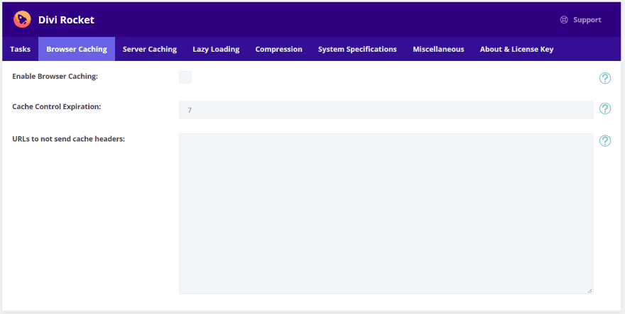The image size is (625, 314).
Task: Click the Divi Rocket title text
Action: click(66, 20)
